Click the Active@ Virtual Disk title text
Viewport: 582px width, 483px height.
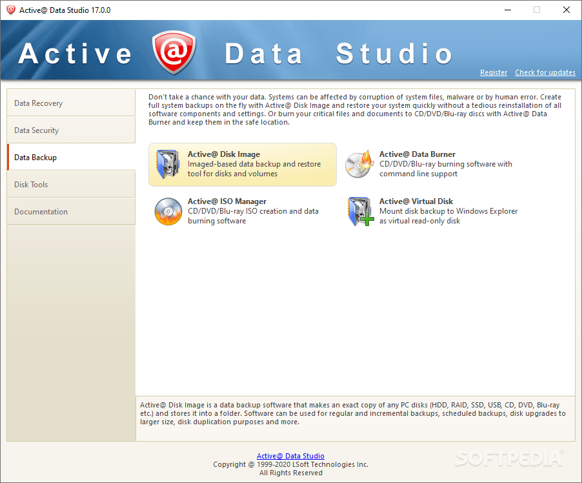tap(416, 201)
